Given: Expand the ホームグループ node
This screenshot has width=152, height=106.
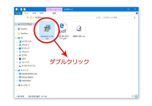Looking at the screenshot, I should pos(16,85).
